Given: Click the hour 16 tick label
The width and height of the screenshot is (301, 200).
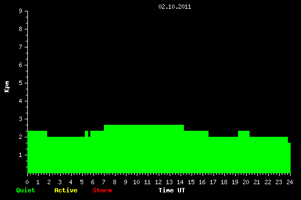Looking at the screenshot, I should point(202,182).
